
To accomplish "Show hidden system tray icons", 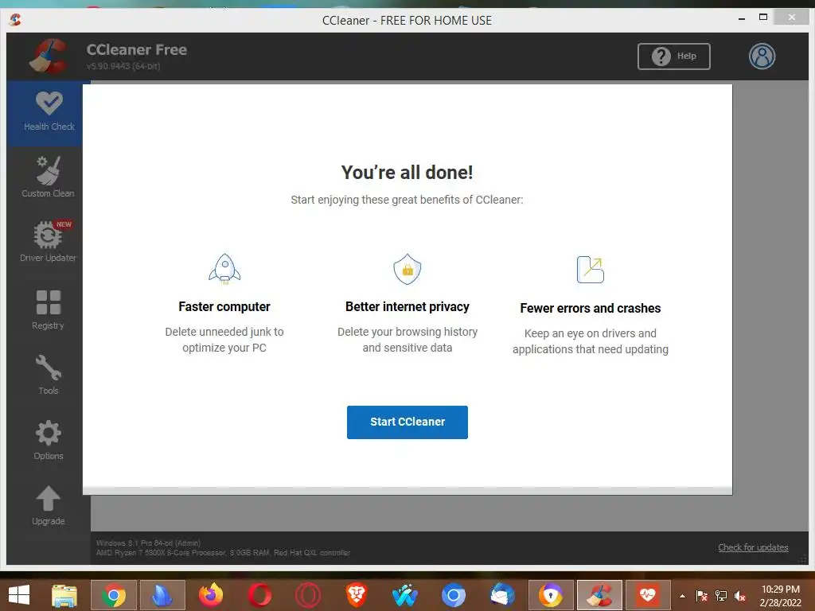I will [x=682, y=596].
